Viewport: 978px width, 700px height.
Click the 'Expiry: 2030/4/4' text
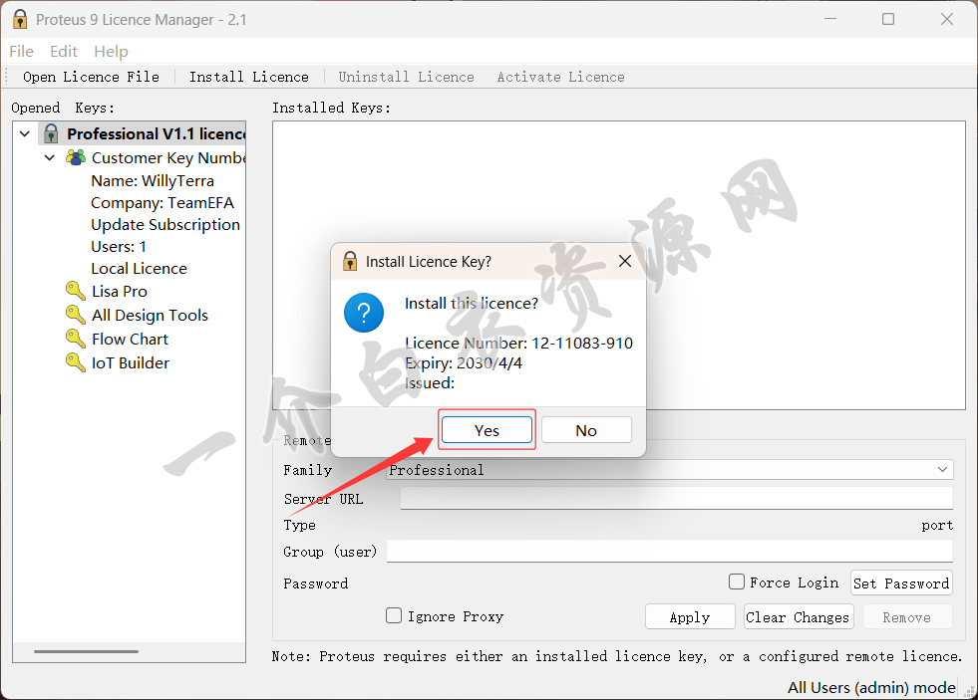464,363
